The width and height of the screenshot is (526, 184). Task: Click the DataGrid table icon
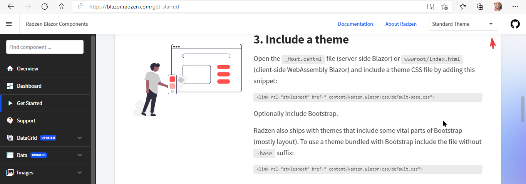[x=10, y=138]
